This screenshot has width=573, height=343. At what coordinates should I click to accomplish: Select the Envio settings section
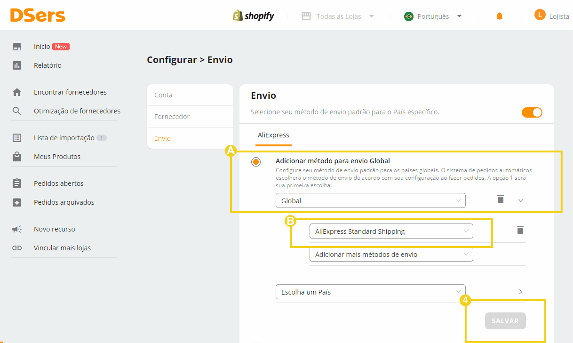point(190,138)
